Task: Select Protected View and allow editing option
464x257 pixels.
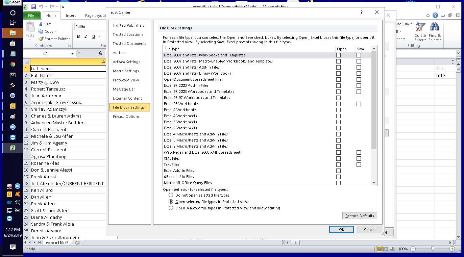Action: click(171, 208)
